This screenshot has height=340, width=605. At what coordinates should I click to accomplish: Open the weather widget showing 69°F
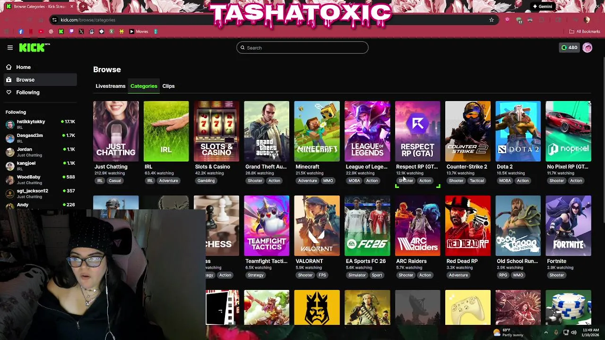pyautogui.click(x=508, y=332)
